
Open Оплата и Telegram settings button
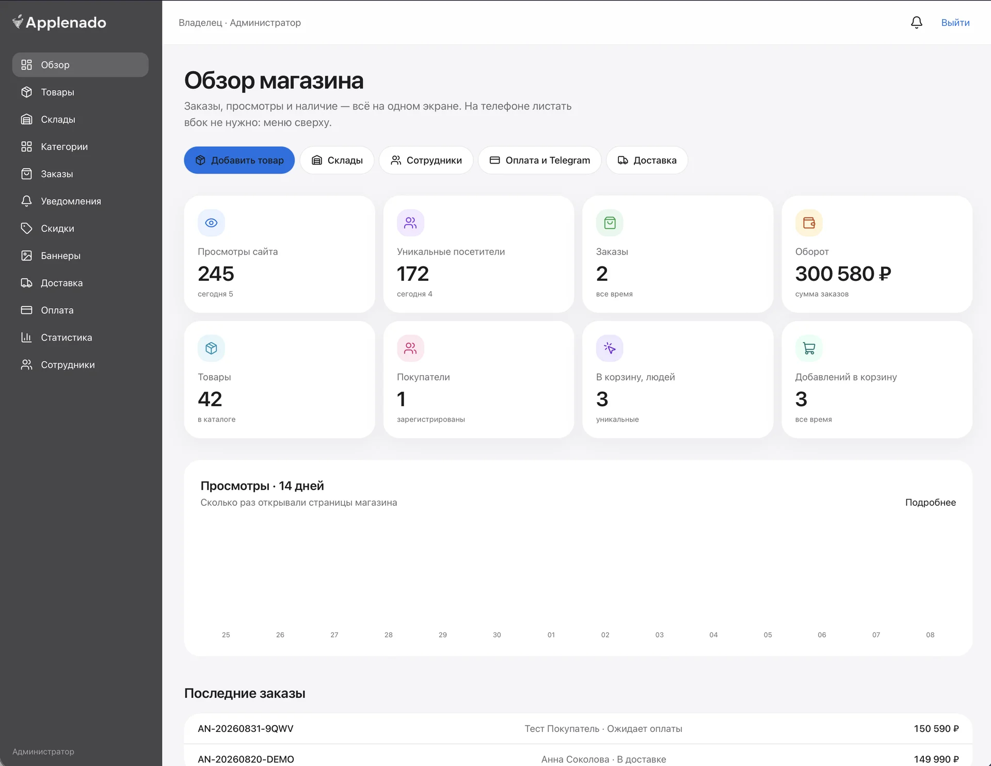click(539, 160)
